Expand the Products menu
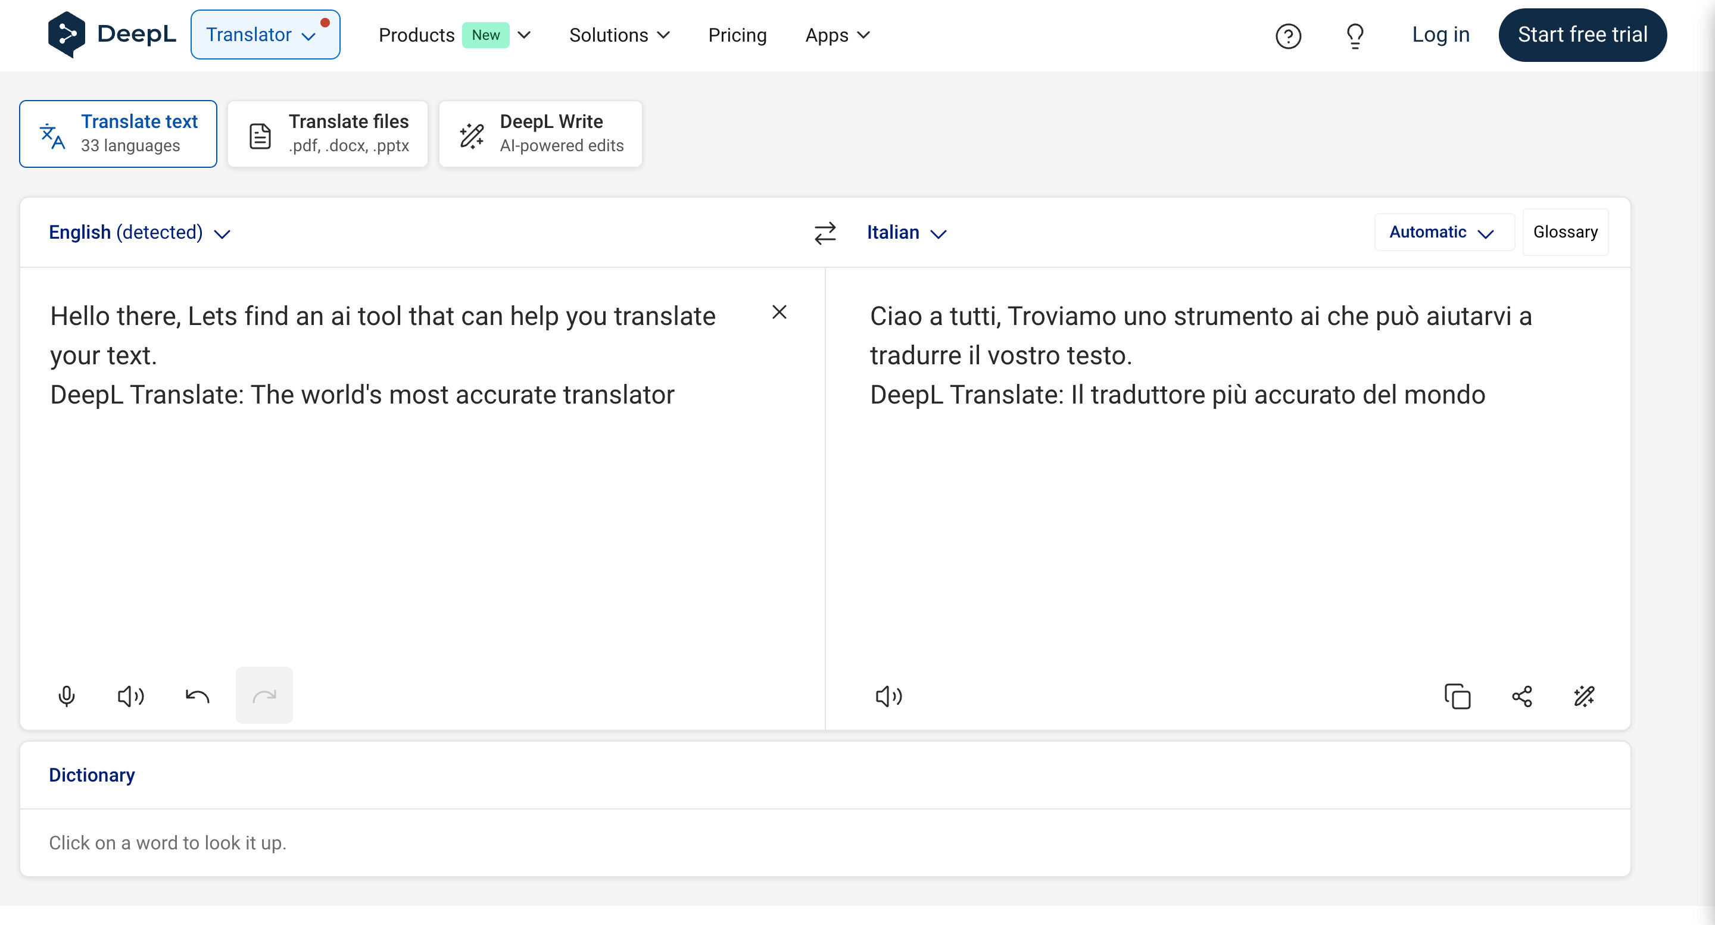The width and height of the screenshot is (1715, 925). (455, 35)
